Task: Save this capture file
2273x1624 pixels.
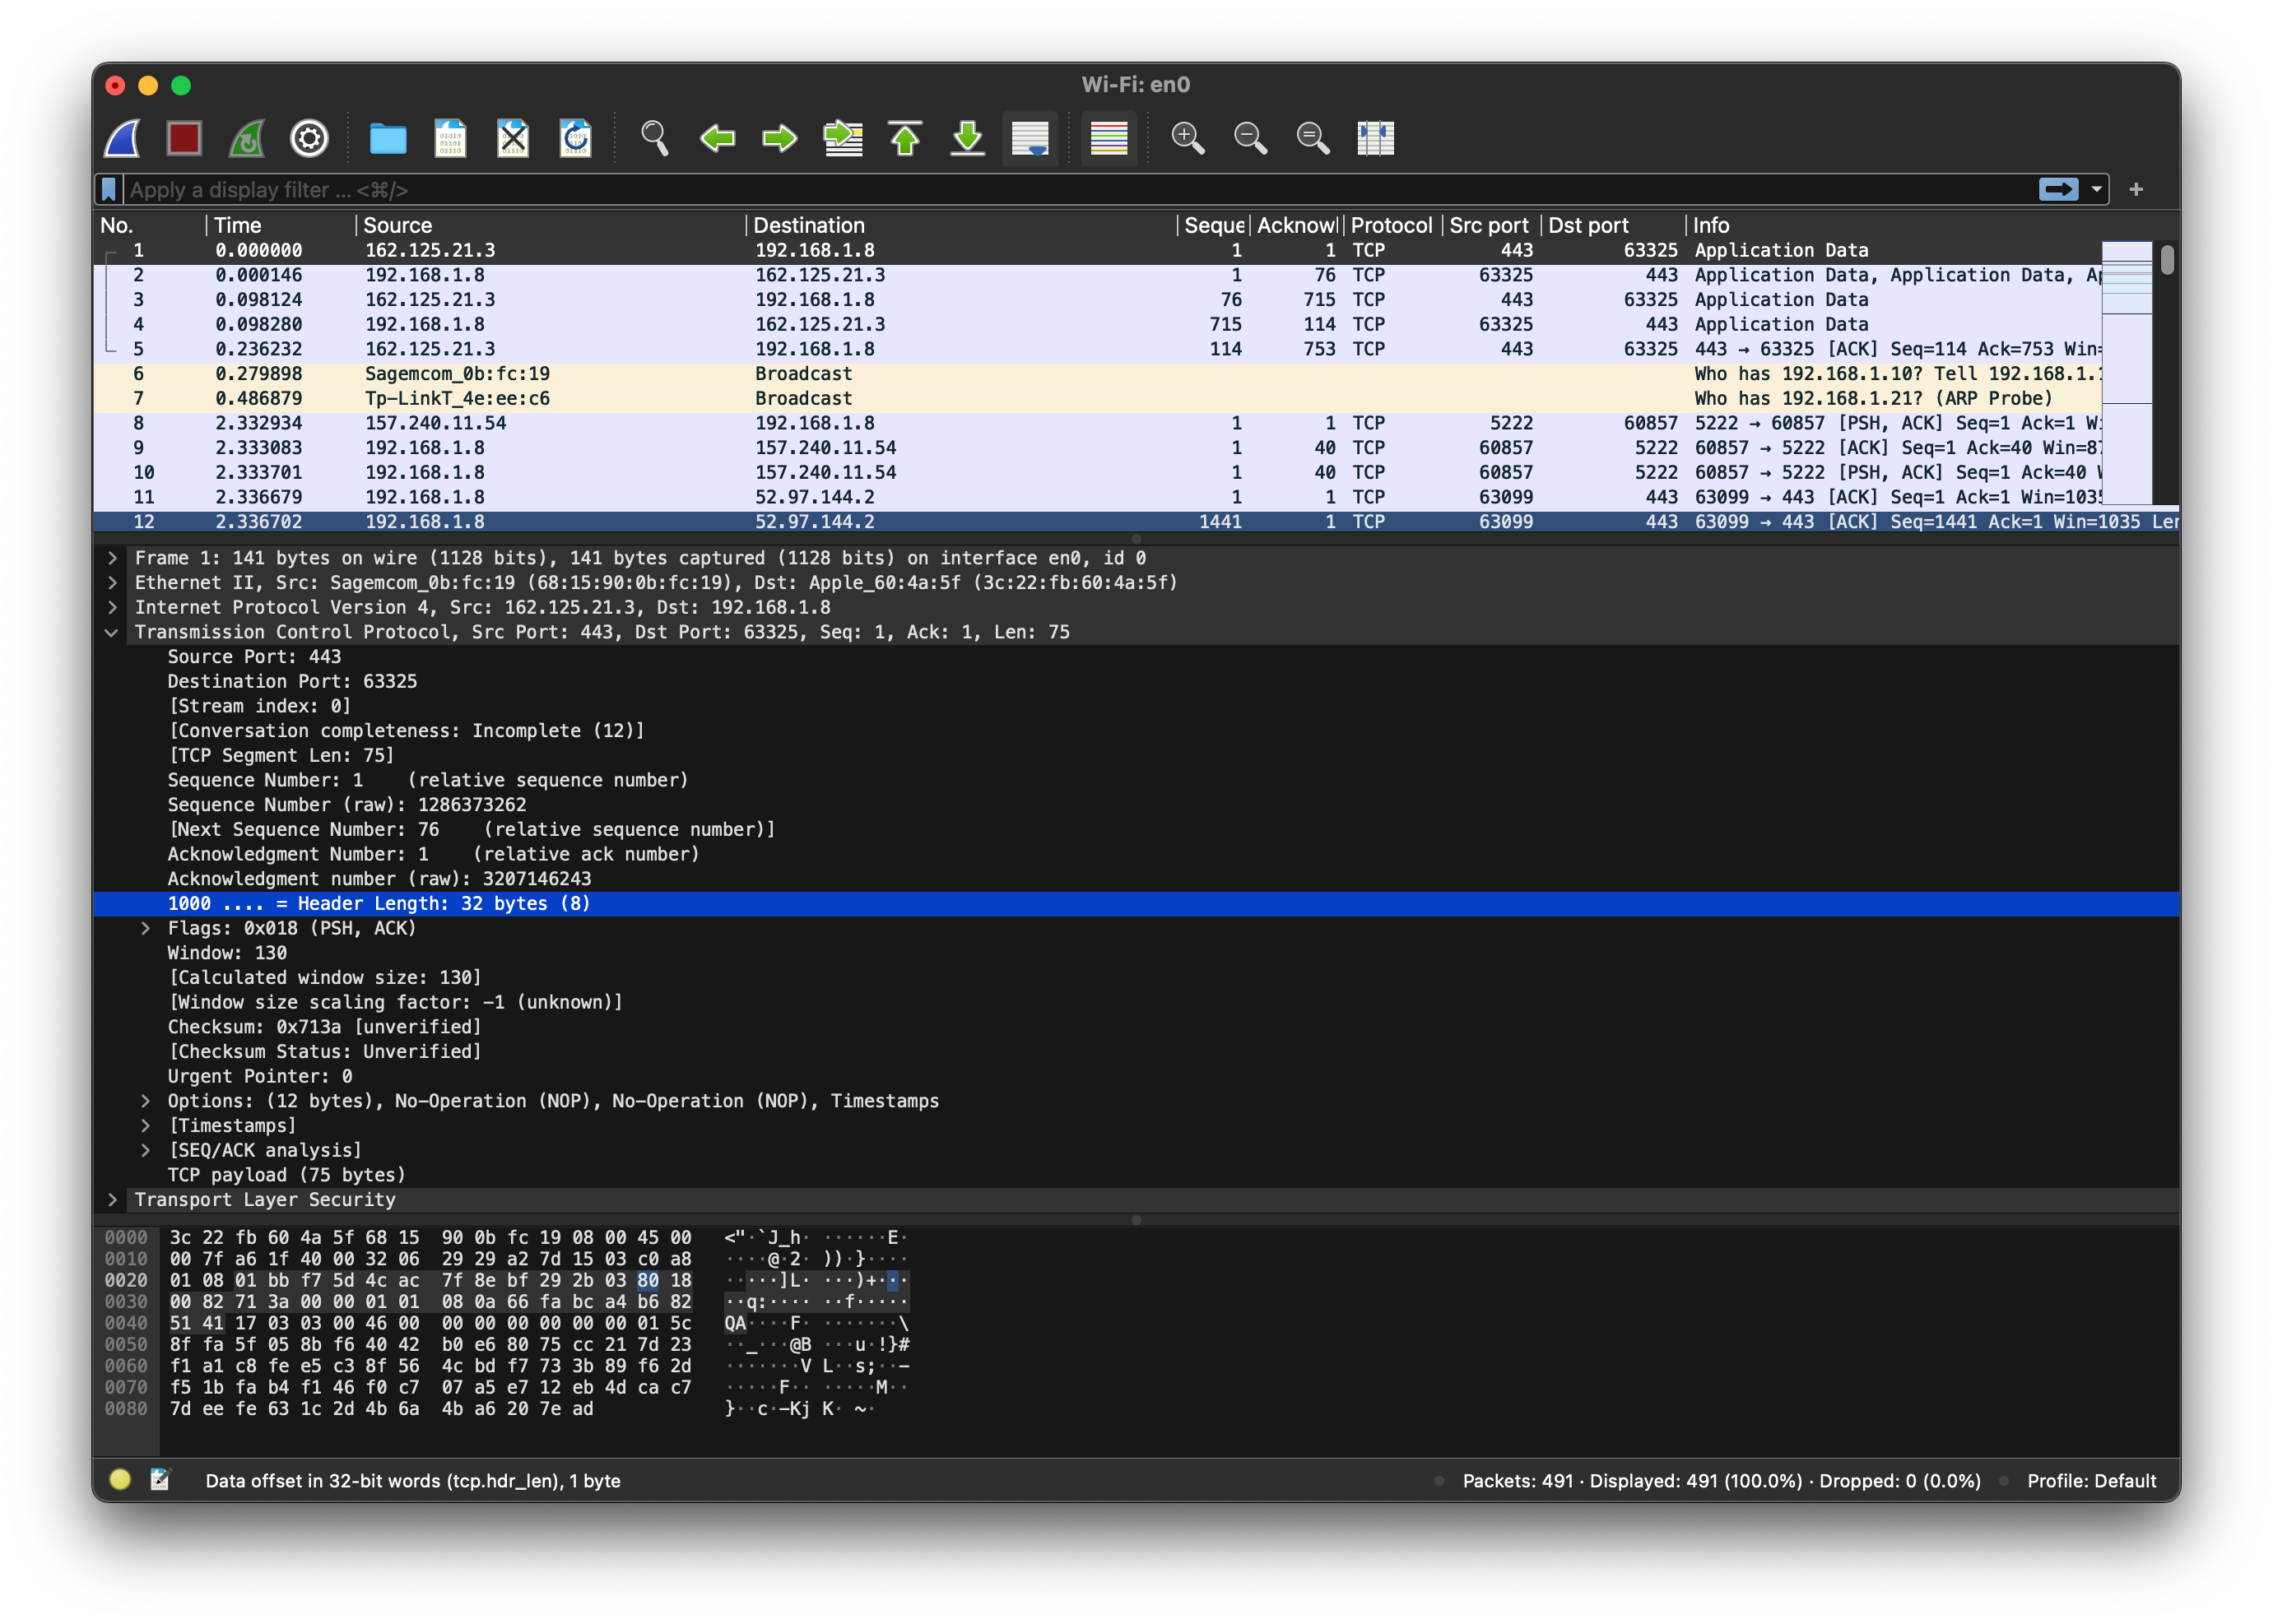Action: [450, 138]
